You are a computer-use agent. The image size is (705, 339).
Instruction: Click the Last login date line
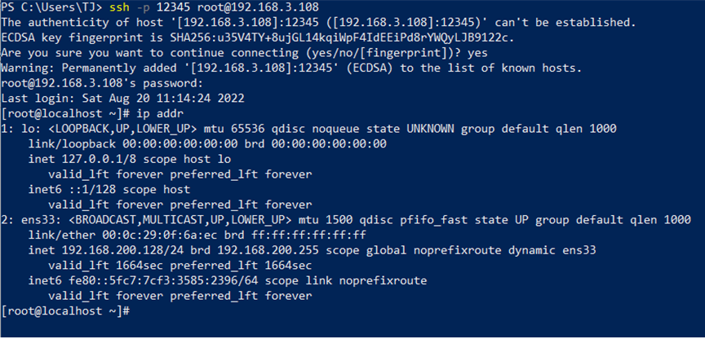click(x=122, y=99)
